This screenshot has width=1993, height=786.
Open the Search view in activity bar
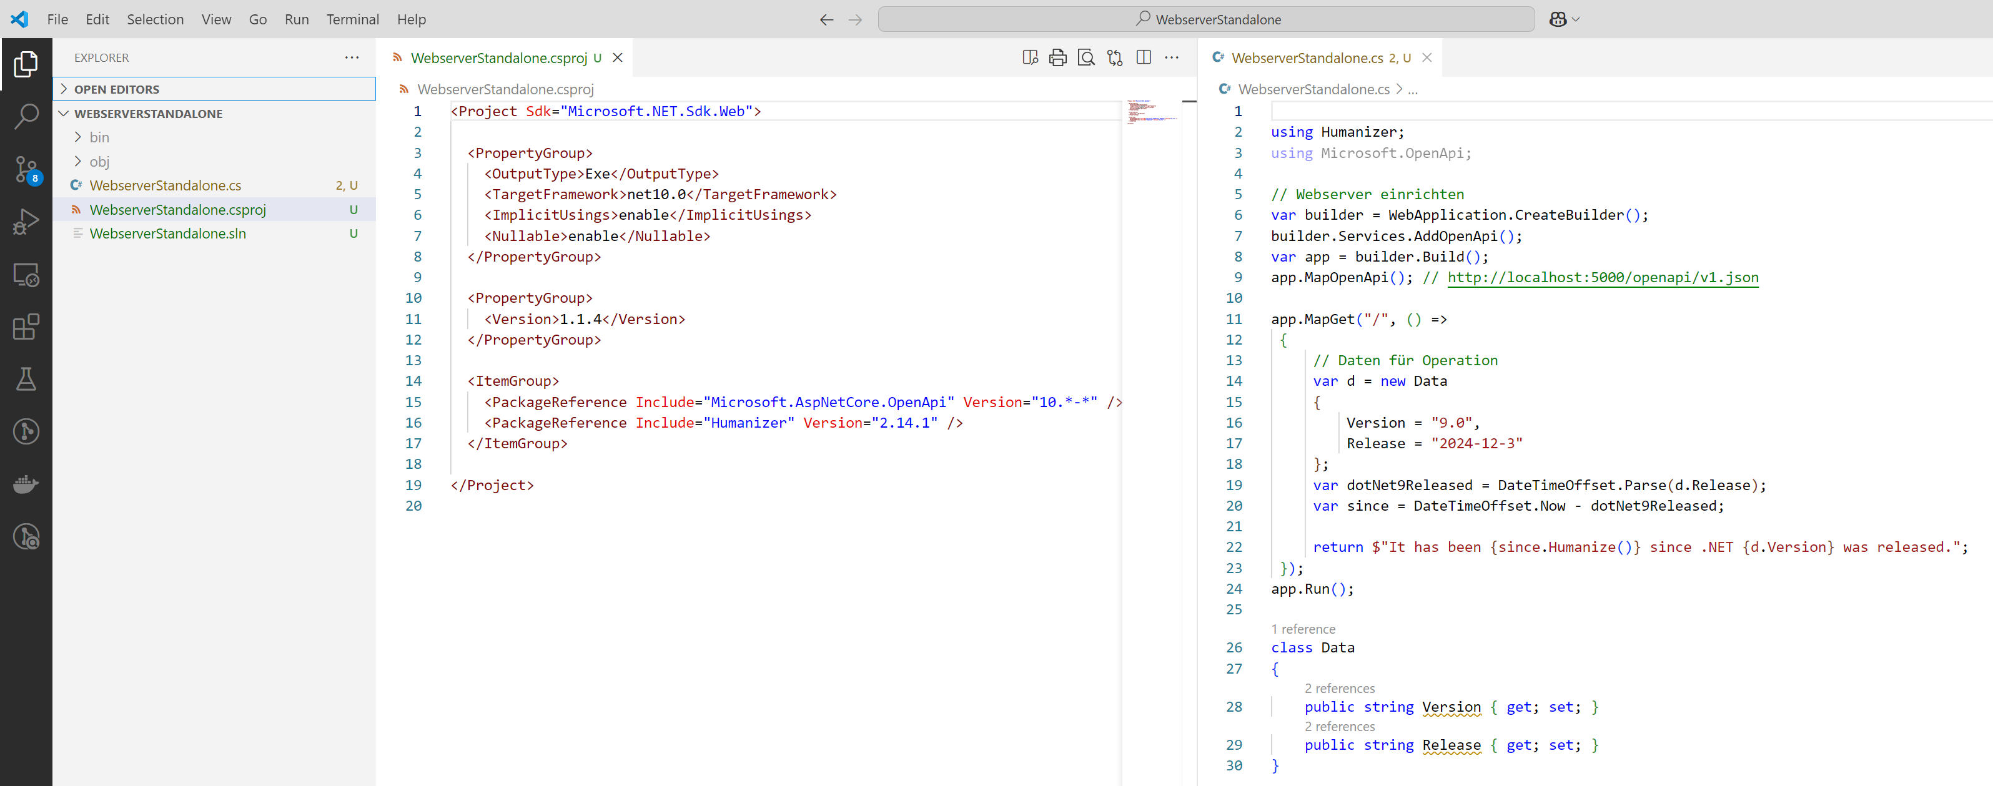pyautogui.click(x=26, y=117)
